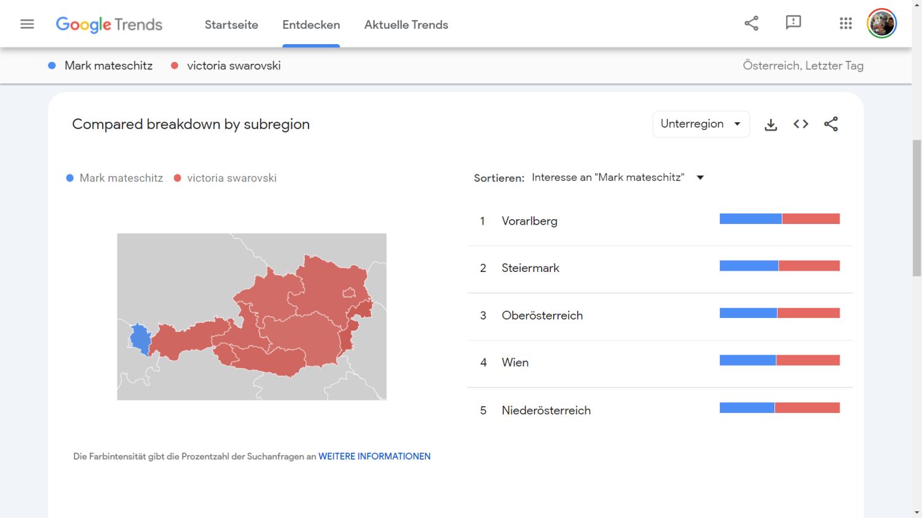The image size is (922, 518).
Task: Click the vertical page scrollbar
Action: tap(916, 207)
